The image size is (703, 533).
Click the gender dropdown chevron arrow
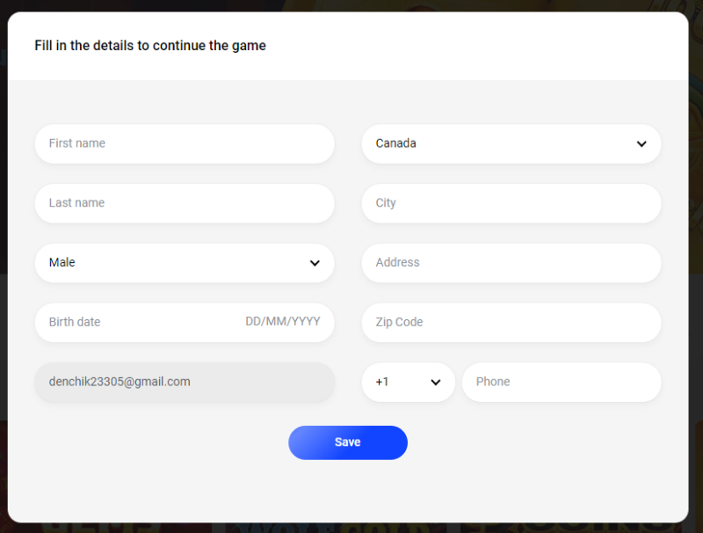point(315,263)
